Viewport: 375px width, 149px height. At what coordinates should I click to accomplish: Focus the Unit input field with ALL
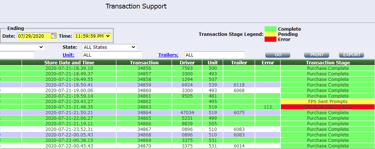[x=112, y=55]
